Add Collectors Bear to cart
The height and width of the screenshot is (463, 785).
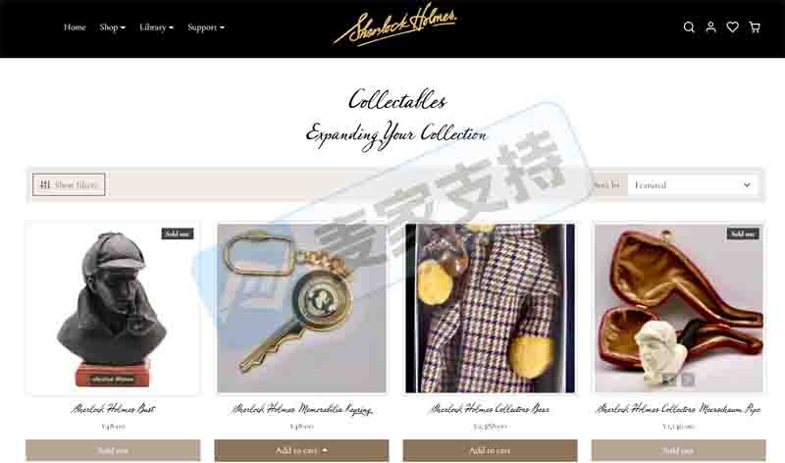tap(490, 450)
